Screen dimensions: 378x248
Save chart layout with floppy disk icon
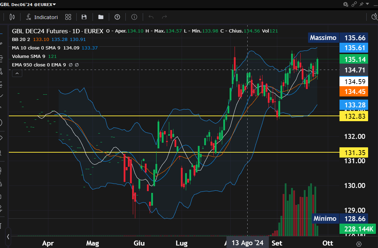[x=84, y=17]
